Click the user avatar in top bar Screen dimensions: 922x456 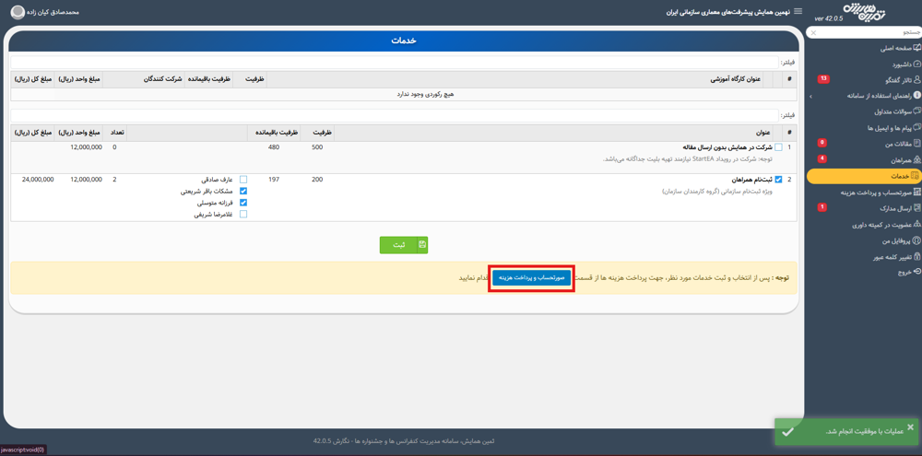[18, 12]
